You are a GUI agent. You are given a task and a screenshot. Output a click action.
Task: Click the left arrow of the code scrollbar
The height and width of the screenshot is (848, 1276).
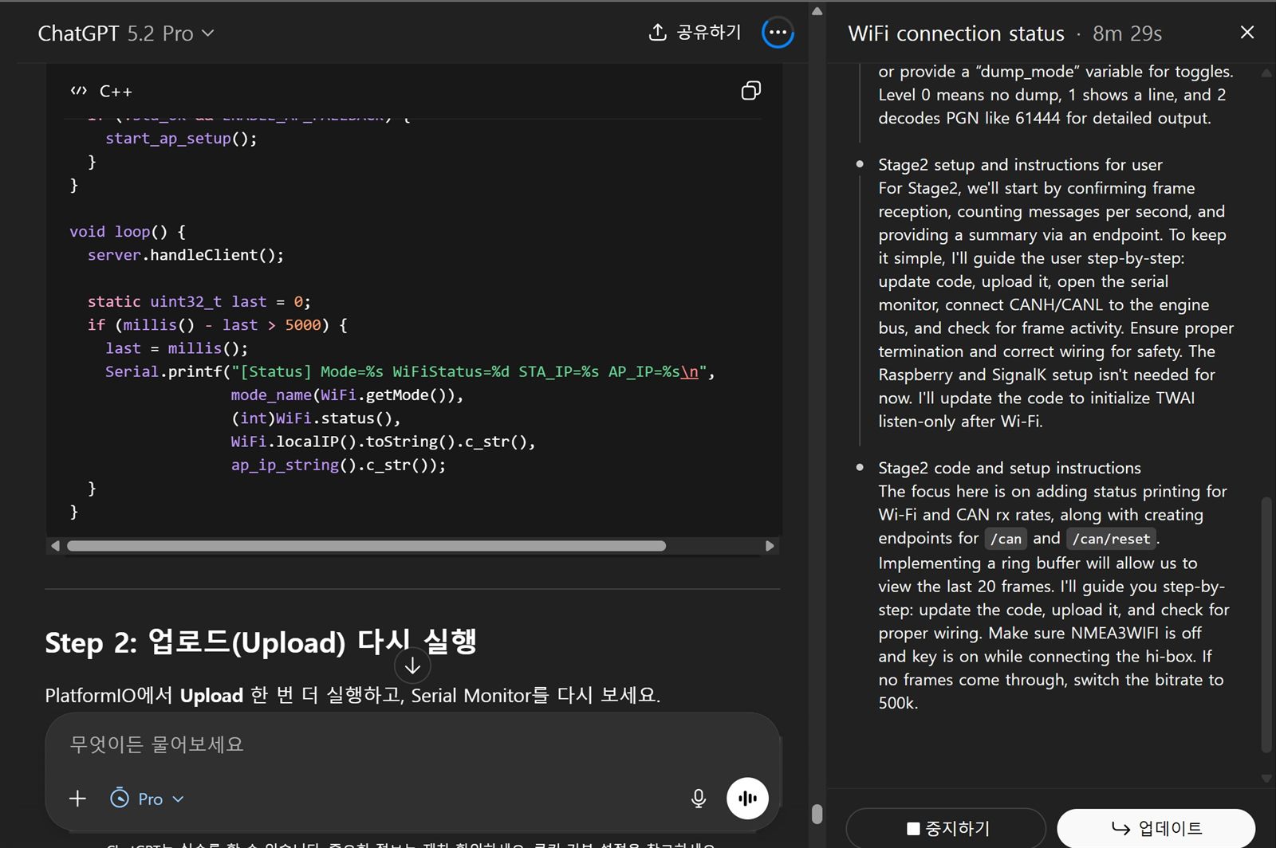click(x=55, y=546)
